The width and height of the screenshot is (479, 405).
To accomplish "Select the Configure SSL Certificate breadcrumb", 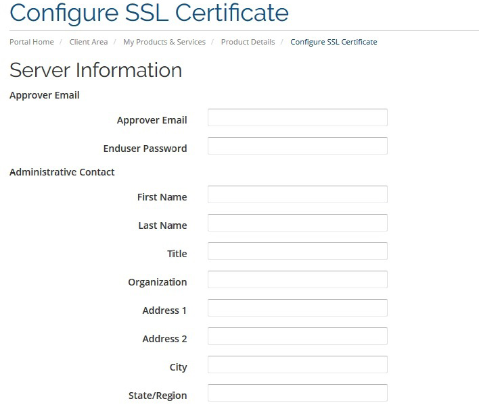I will click(x=334, y=42).
